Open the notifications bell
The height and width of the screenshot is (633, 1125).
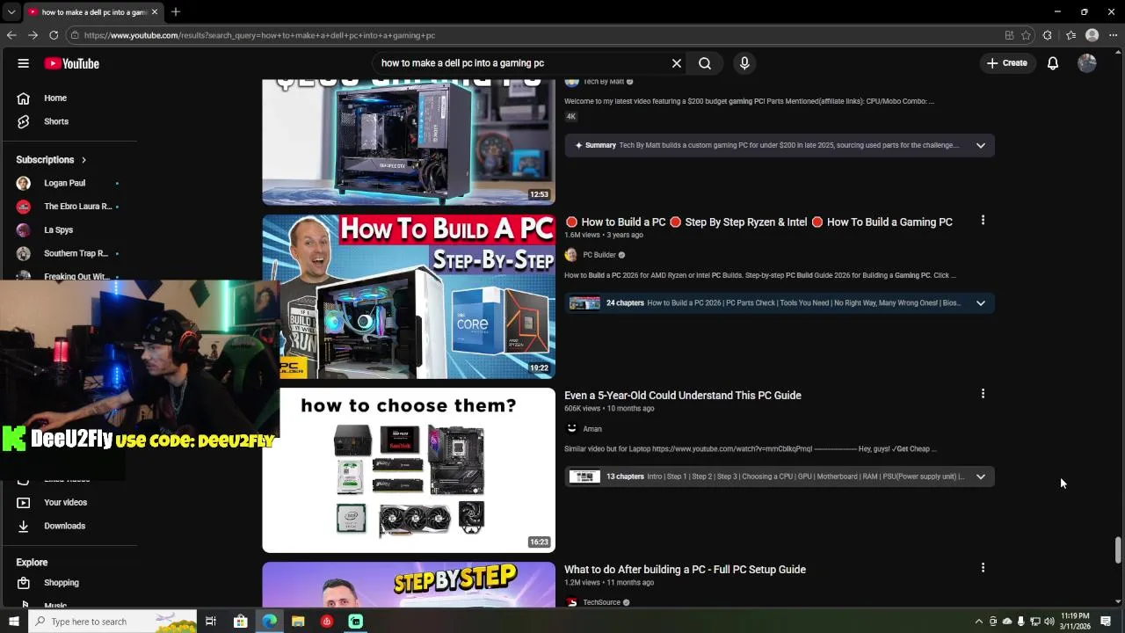coord(1052,63)
